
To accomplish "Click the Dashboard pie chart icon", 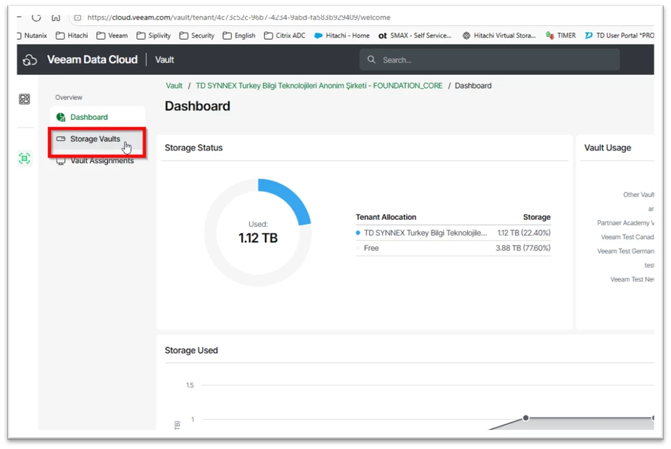I will coord(61,117).
